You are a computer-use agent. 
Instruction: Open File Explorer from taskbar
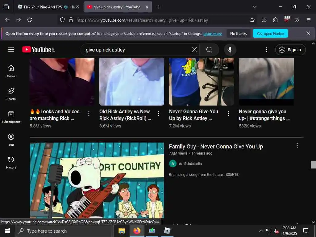[122, 231]
